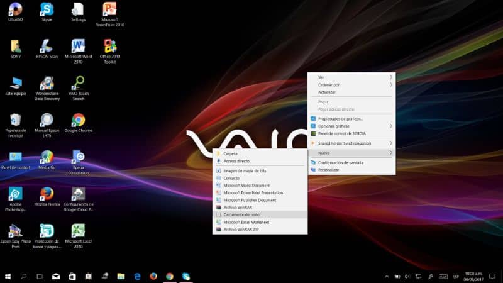
Task: Open the Adobe Photoshop desktop shortcut
Action: point(15,199)
